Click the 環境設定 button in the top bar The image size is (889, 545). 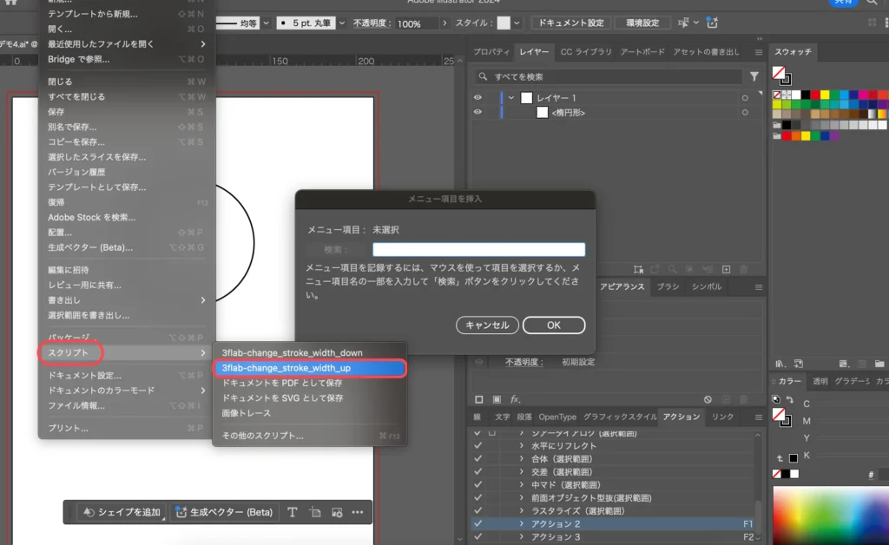pos(642,23)
